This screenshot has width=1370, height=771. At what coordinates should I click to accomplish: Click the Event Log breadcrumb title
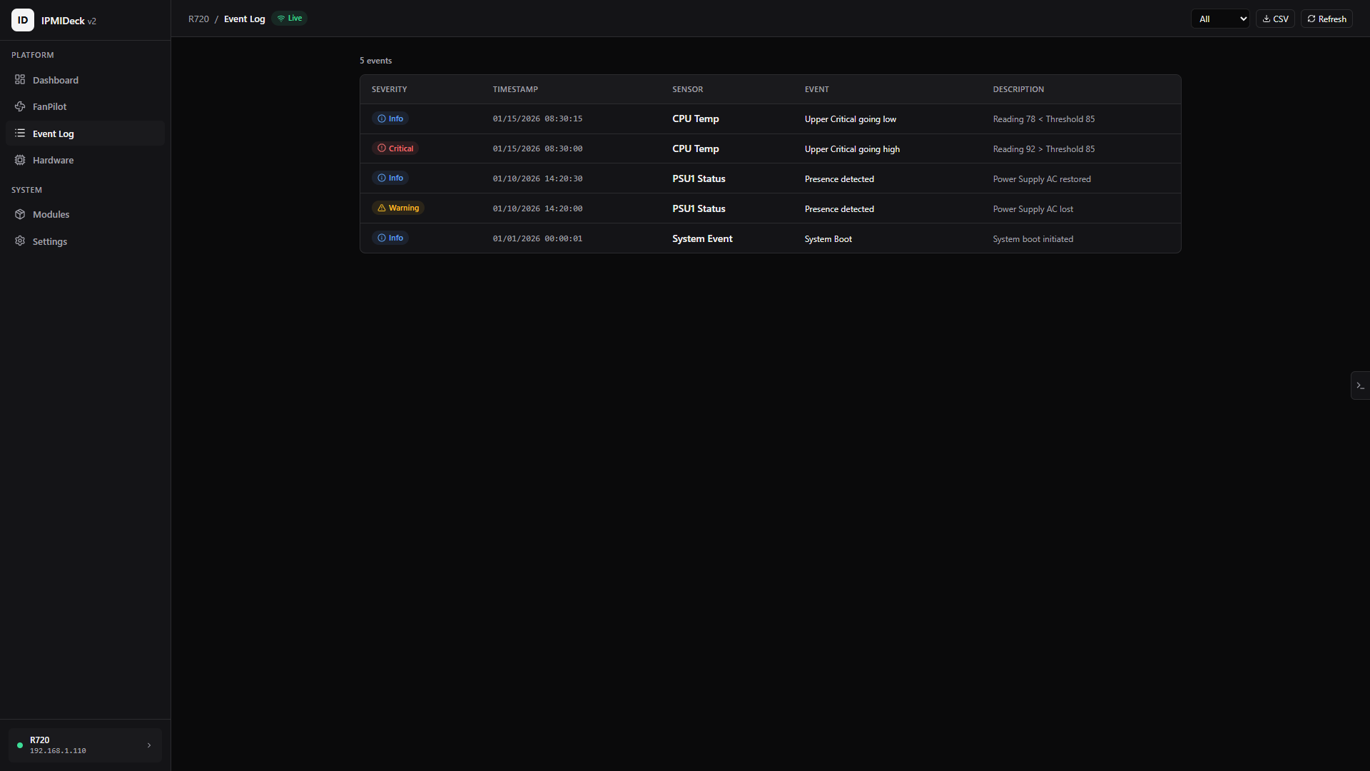[244, 19]
